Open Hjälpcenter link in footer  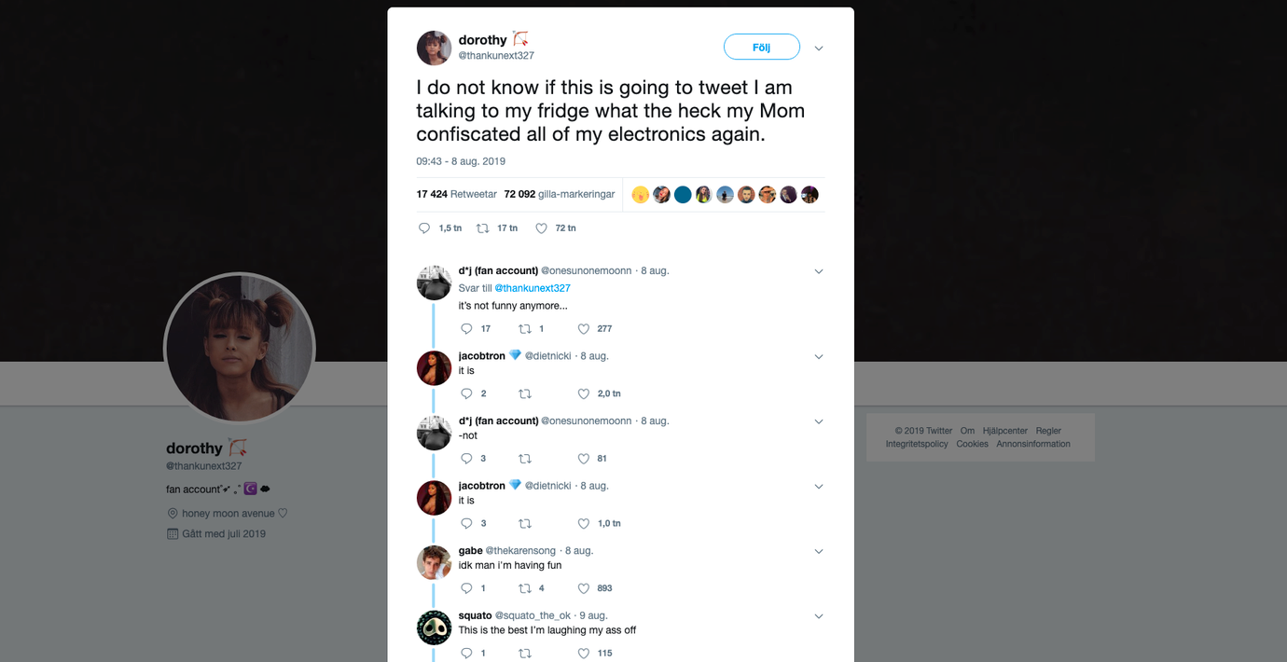tap(1004, 431)
